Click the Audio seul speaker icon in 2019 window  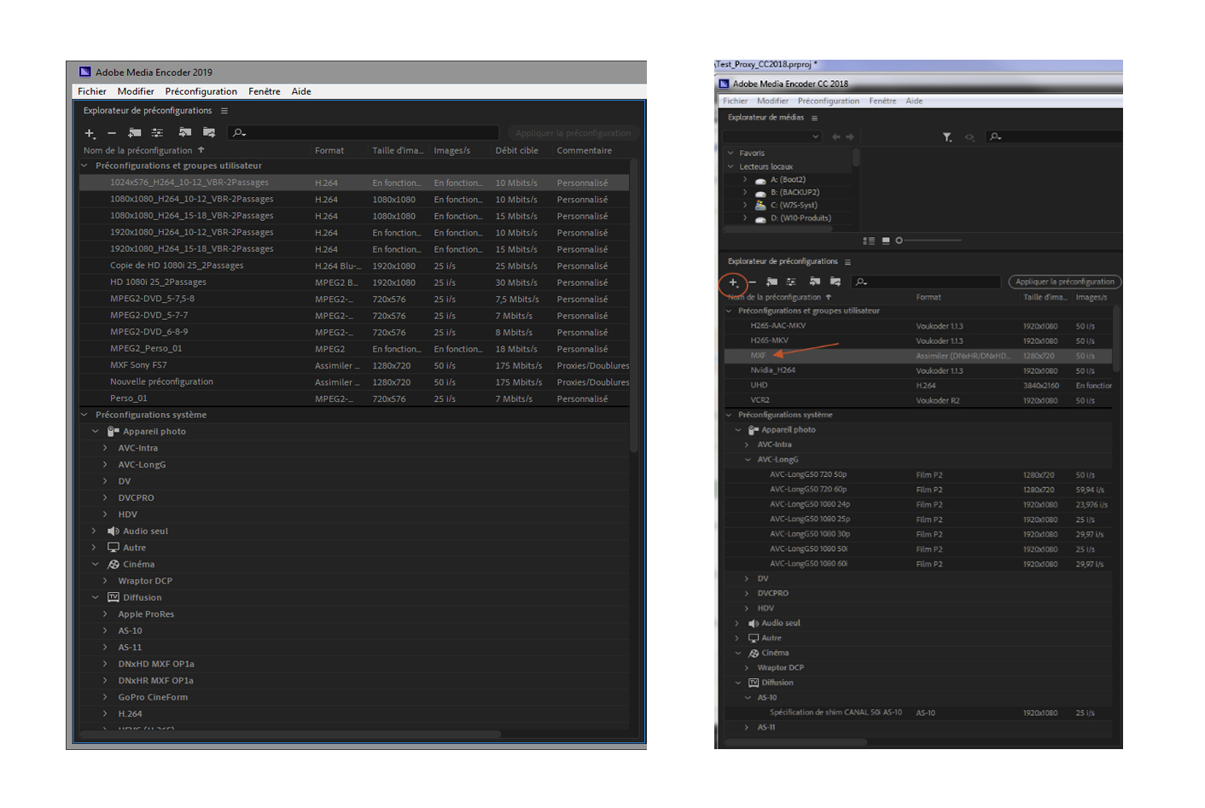(x=113, y=532)
